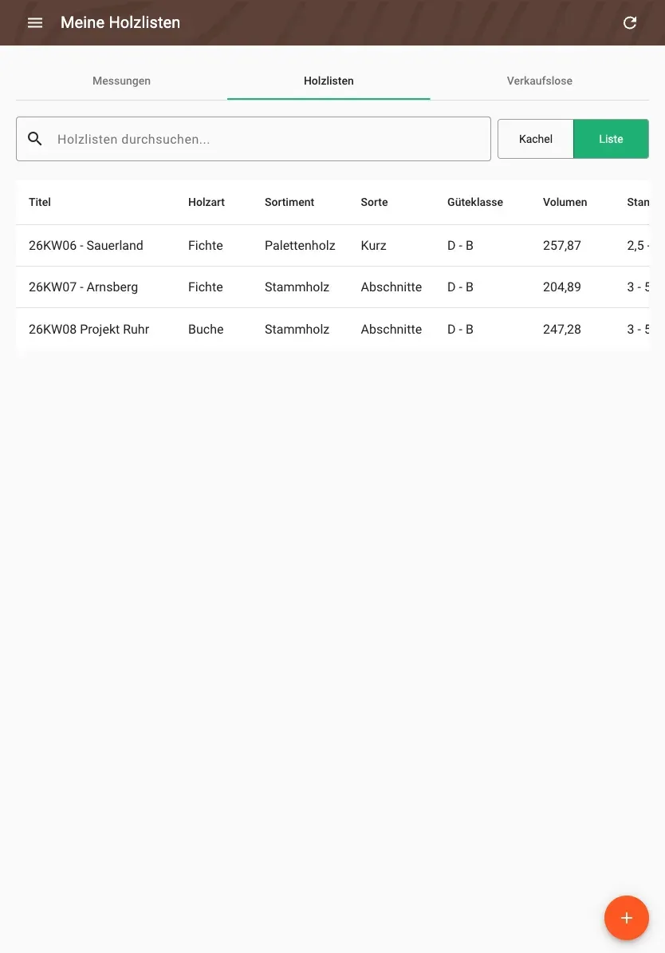The width and height of the screenshot is (665, 953).
Task: Click Fichte in the Arnsberg row
Action: (205, 287)
